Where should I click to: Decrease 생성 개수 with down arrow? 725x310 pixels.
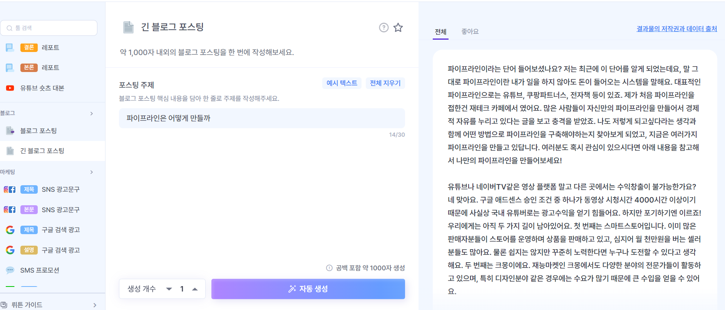click(x=169, y=289)
